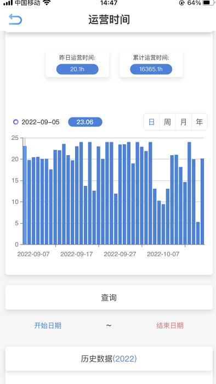Viewport: 216px width, 384px height.
Task: Switch chart to 周 (week) view
Action: pos(167,122)
